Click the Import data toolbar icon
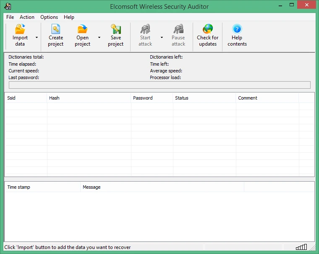 coord(20,29)
